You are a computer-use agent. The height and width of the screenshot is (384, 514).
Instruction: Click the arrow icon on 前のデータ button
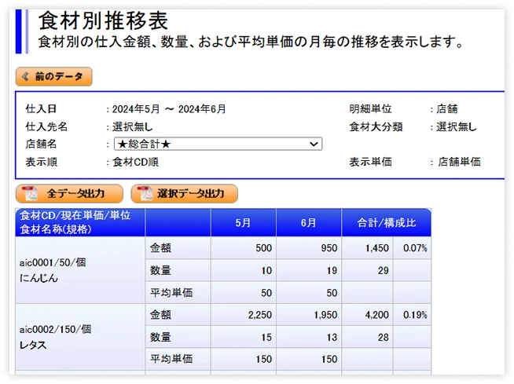pos(25,77)
